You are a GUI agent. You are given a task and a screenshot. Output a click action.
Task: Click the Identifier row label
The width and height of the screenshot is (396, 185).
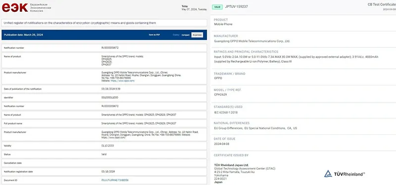(x=8, y=97)
